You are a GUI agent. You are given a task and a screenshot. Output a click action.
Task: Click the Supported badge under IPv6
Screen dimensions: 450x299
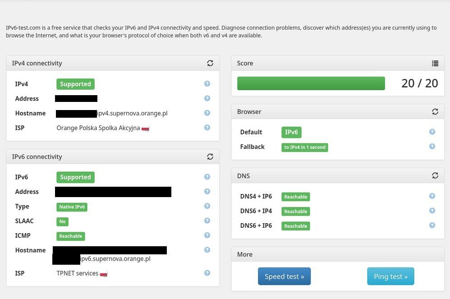(75, 177)
